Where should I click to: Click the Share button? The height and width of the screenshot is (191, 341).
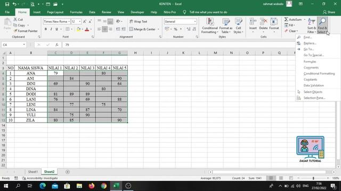click(x=329, y=12)
